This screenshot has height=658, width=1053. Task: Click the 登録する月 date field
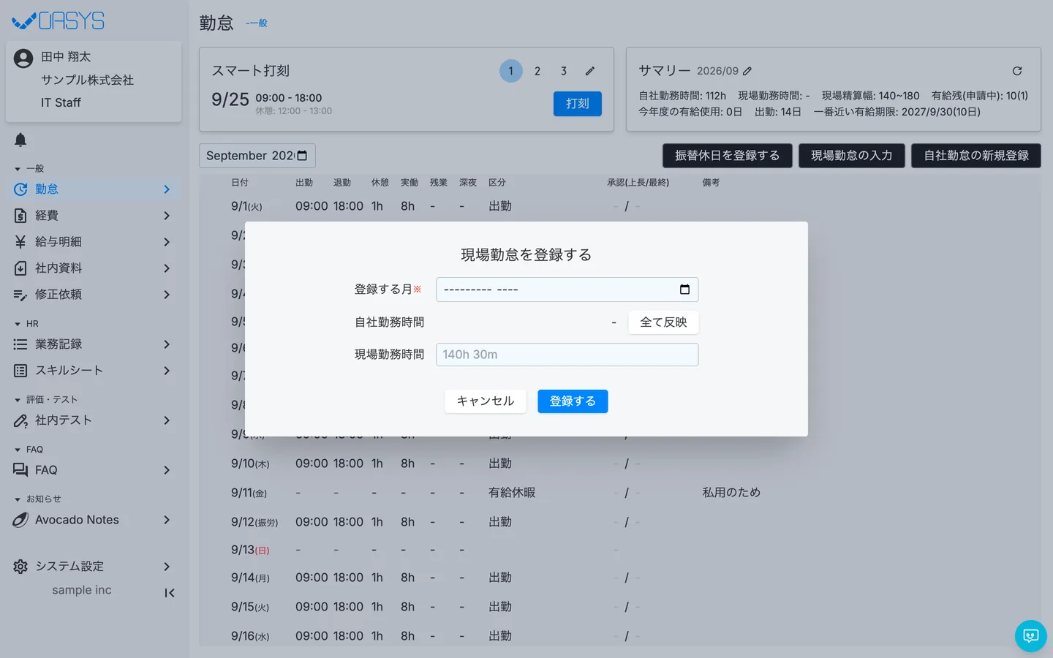567,290
